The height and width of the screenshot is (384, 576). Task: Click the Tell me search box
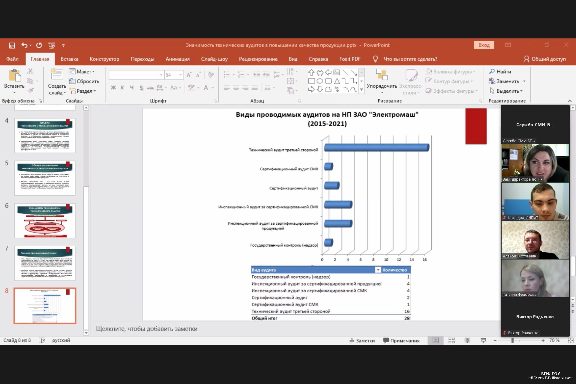tap(410, 59)
